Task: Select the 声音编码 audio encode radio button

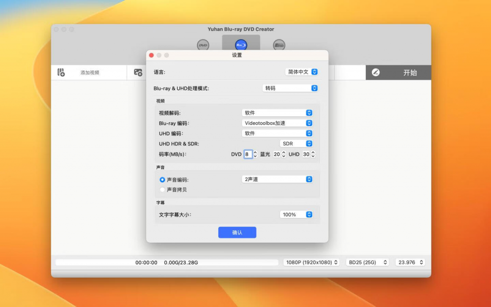Action: [x=162, y=181]
